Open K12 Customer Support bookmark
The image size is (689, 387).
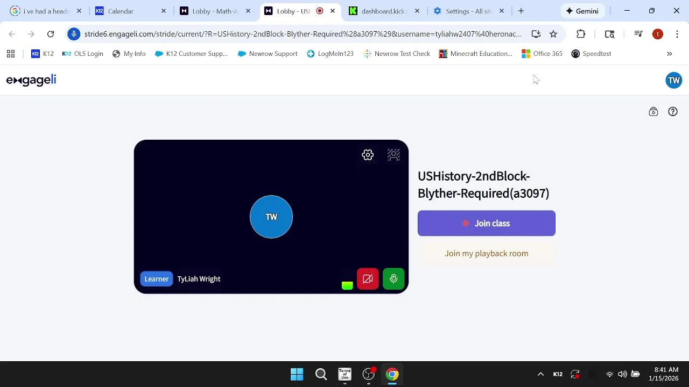(x=191, y=54)
